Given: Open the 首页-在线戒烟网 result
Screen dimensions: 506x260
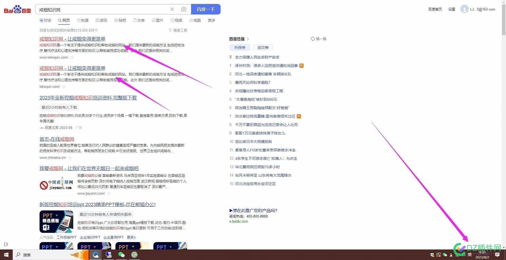Looking at the screenshot, I should pos(57,139).
